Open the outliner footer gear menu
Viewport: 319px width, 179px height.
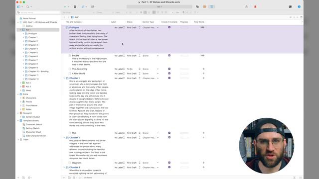pyautogui.click(x=75, y=178)
